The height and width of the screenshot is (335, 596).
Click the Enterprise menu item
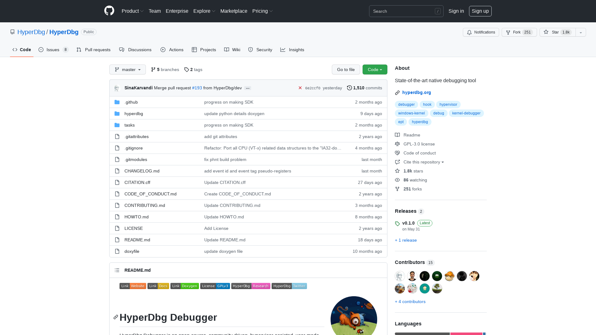[x=177, y=11]
